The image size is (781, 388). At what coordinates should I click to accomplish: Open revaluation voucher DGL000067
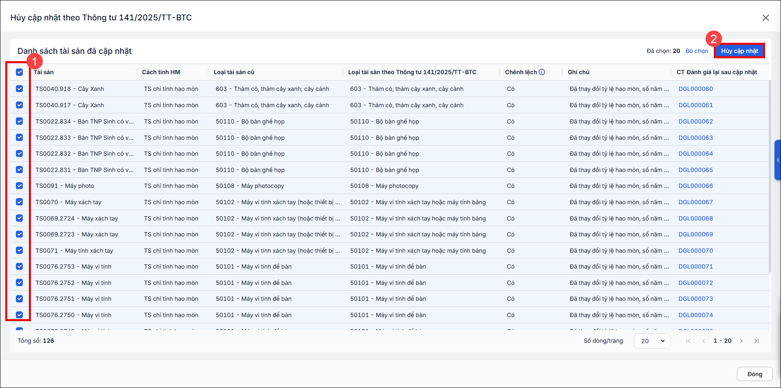point(695,202)
